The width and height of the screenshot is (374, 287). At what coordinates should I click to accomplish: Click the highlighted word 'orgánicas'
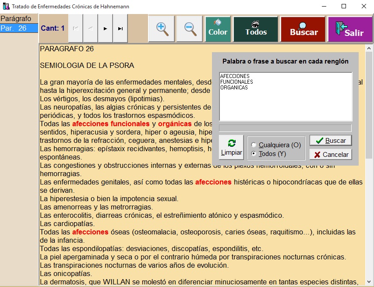(x=175, y=124)
